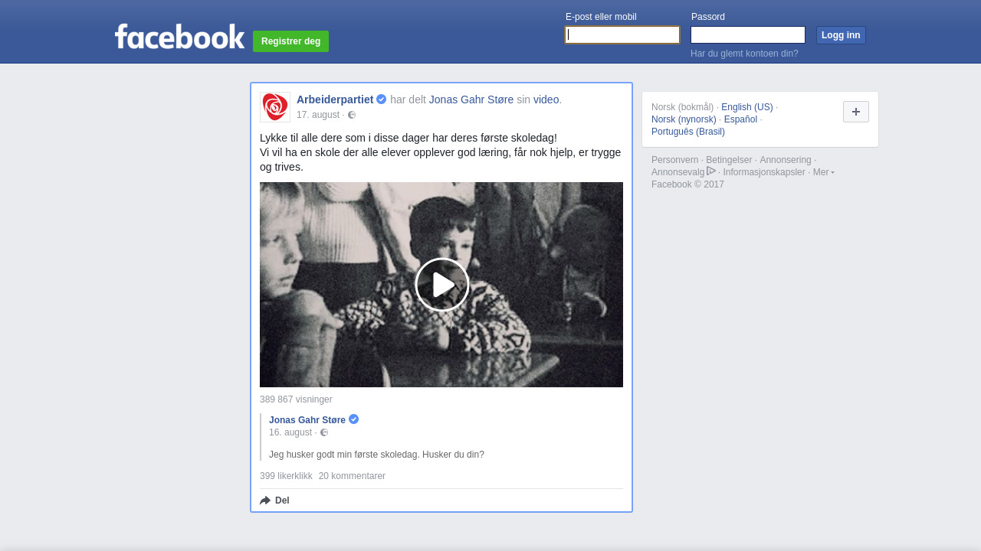Screen dimensions: 981x551
Task: Click the public globe icon beside 17. august
Action: 352,115
